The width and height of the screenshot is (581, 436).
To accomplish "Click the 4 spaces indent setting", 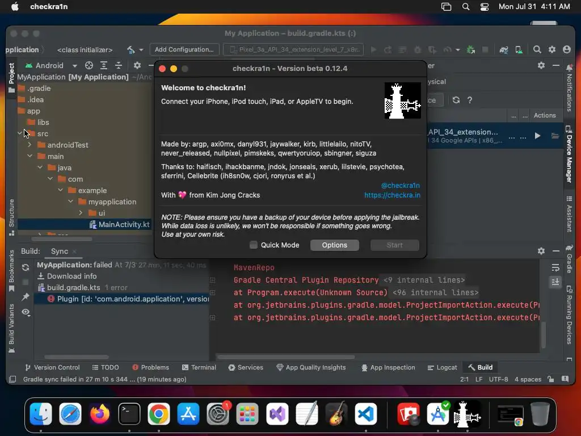I will (528, 379).
